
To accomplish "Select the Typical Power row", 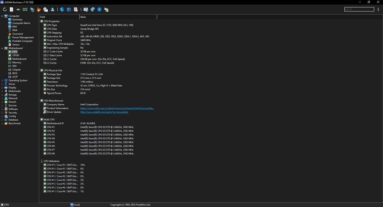I will pyautogui.click(x=98, y=93).
